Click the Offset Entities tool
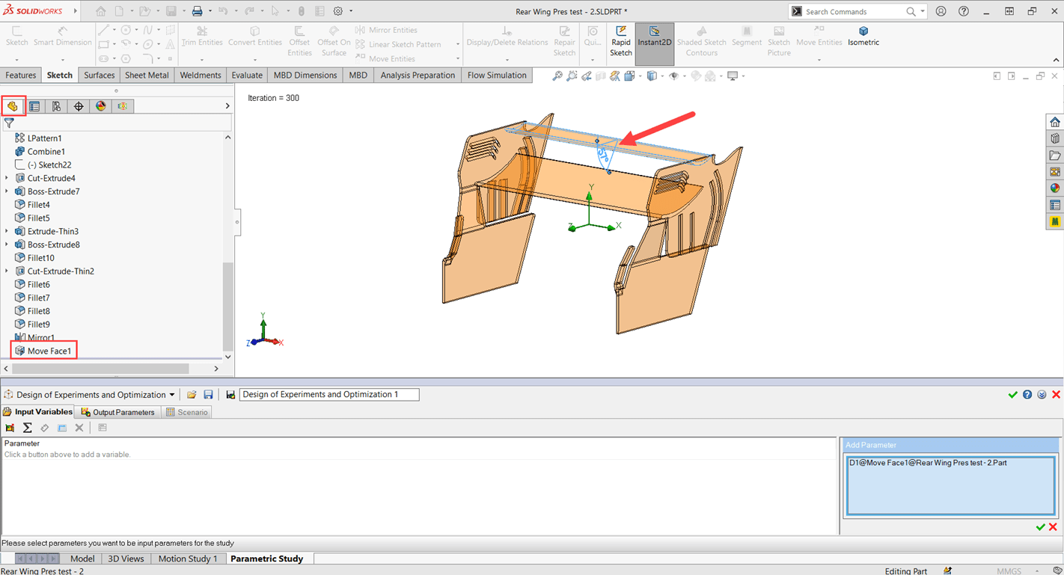1064x575 pixels. coord(299,37)
